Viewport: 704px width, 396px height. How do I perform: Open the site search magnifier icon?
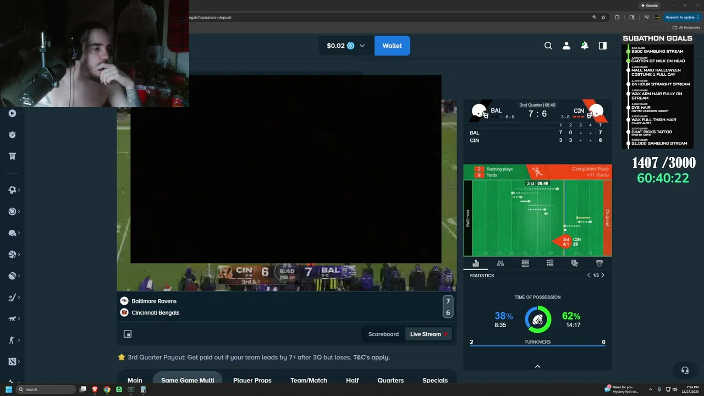point(548,46)
